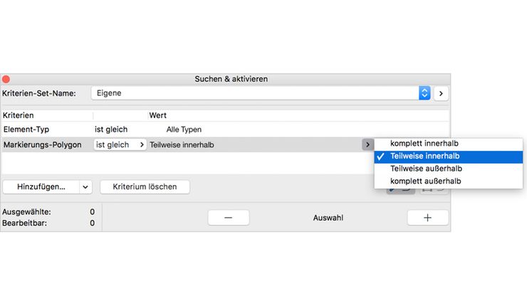Viewport: 527px width, 306px height.
Task: Select the Element-Typ criterion row
Action: click(x=225, y=130)
